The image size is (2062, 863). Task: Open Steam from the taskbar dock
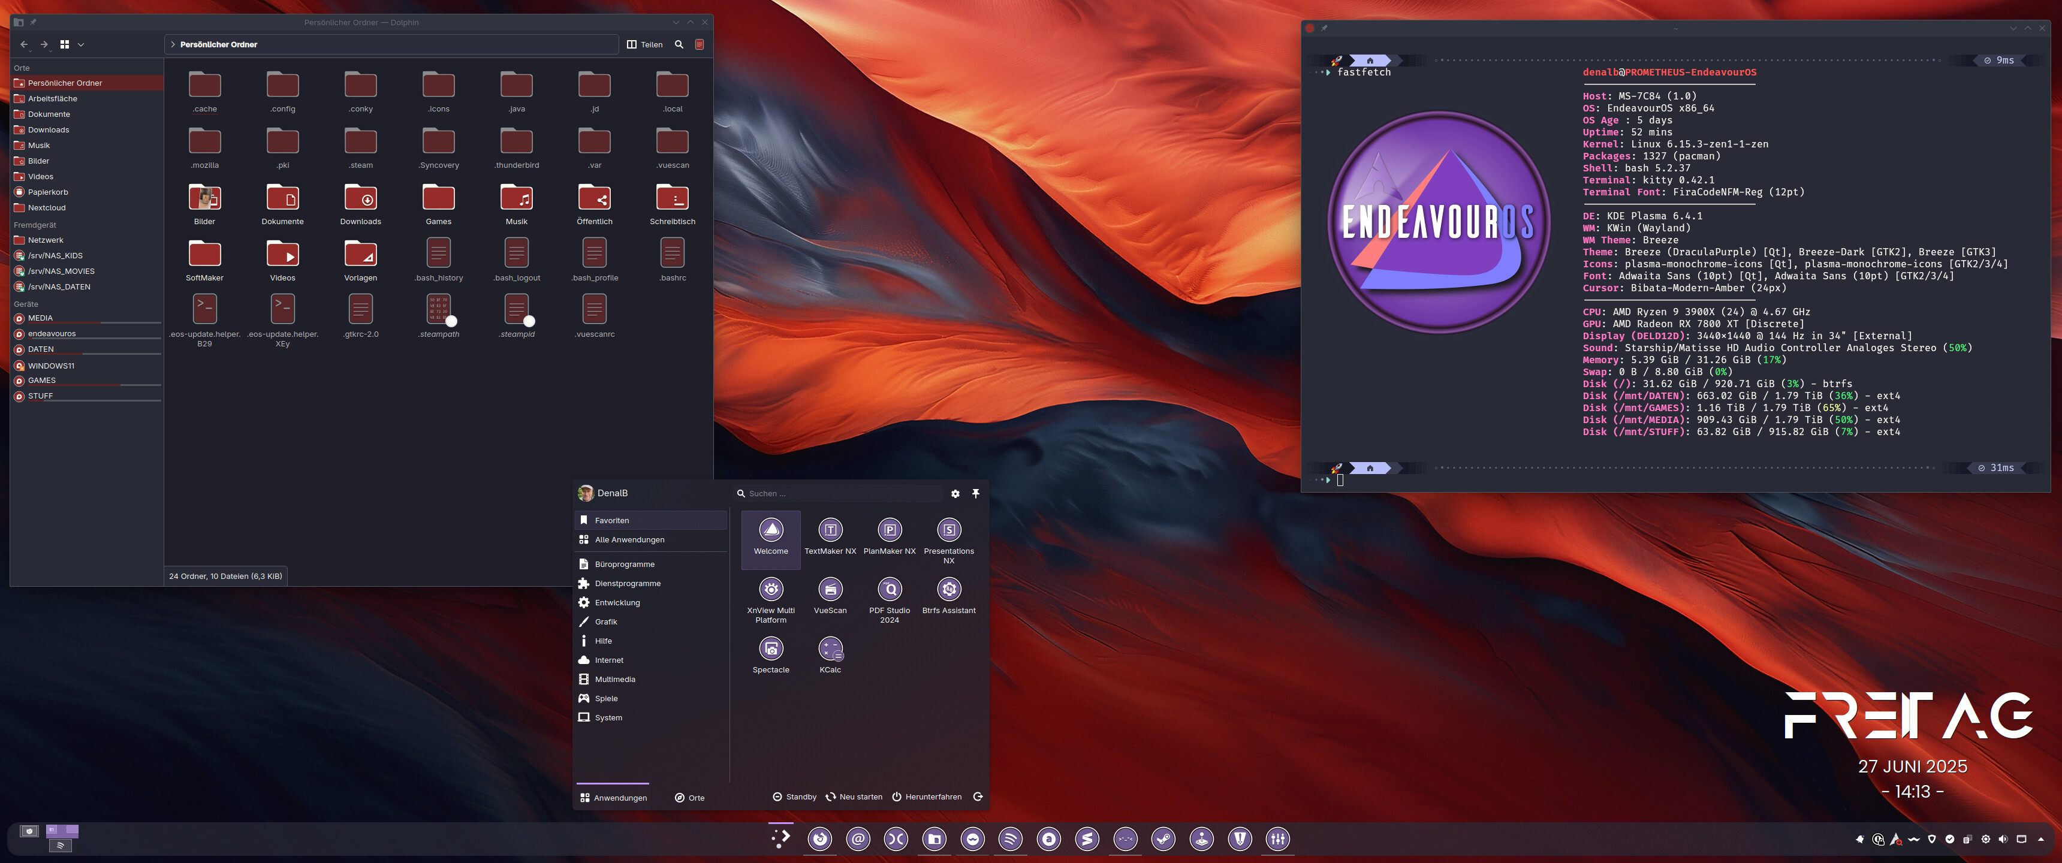click(x=1163, y=839)
